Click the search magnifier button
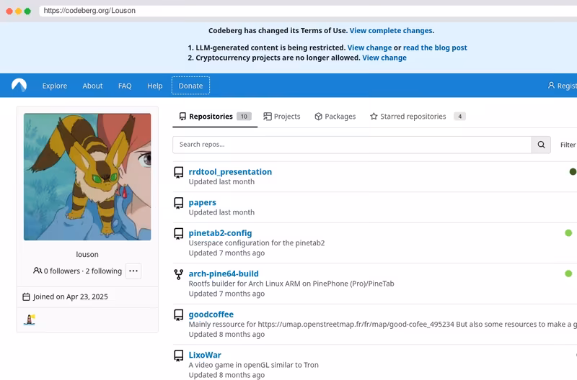The height and width of the screenshot is (380, 577). pyautogui.click(x=541, y=145)
